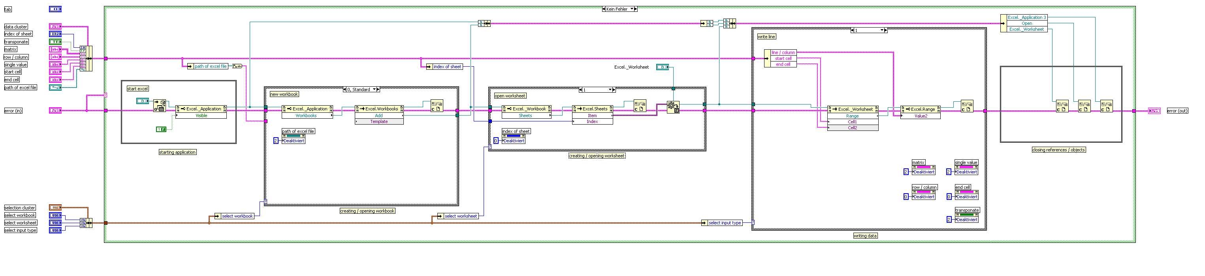Select the data cluster terminal
Image resolution: width=1205 pixels, height=276 pixels.
click(55, 27)
